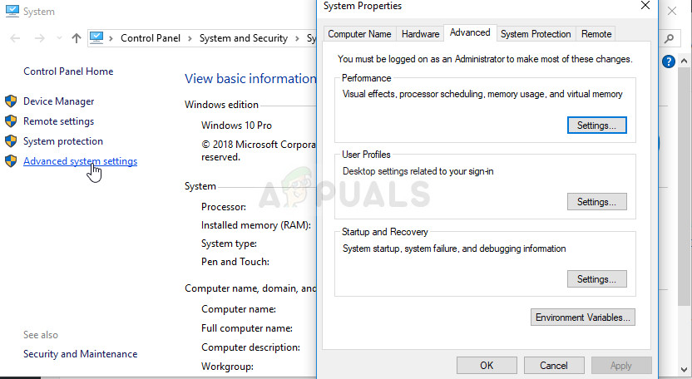Open User Profiles Settings button
Image resolution: width=692 pixels, height=379 pixels.
[596, 202]
